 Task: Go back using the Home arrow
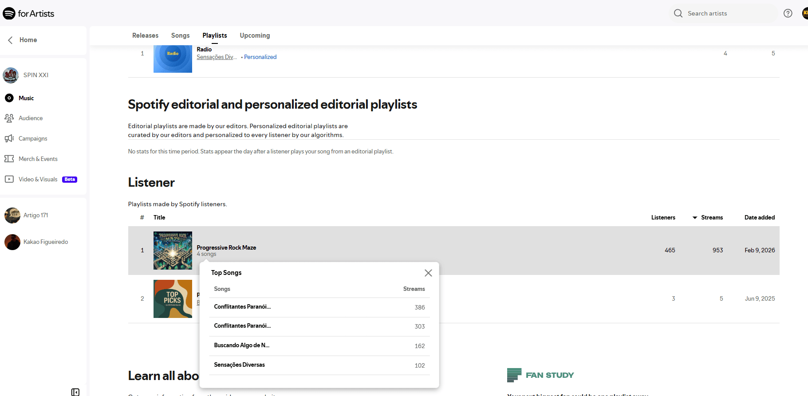click(x=10, y=40)
